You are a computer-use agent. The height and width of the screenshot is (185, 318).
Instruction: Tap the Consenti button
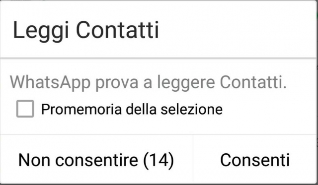(255, 160)
